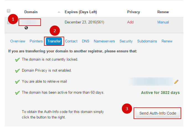Open the Overview tab
This screenshot has height=127, width=190.
(x=18, y=41)
